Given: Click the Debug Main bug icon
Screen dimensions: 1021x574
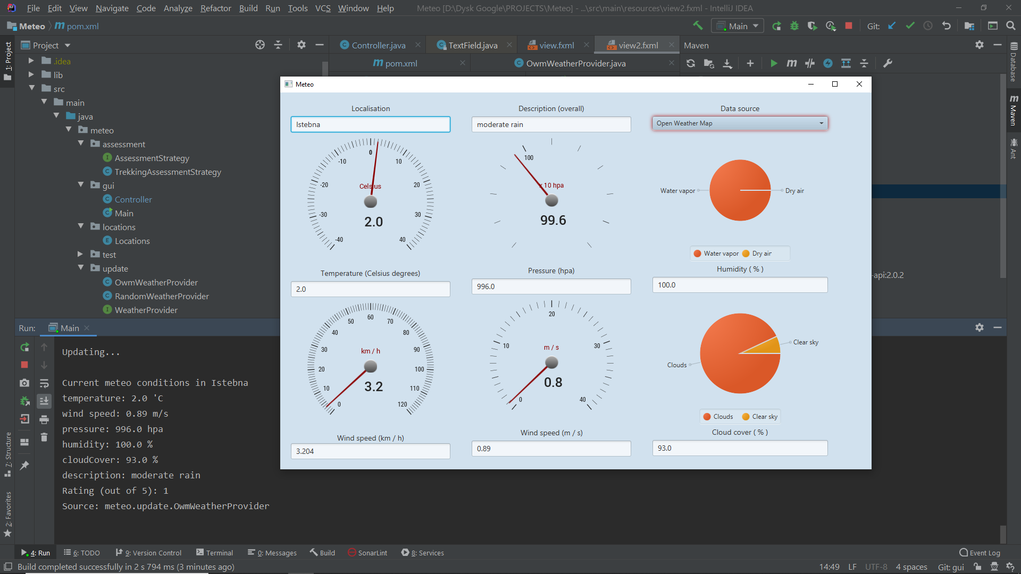Looking at the screenshot, I should click(x=794, y=26).
